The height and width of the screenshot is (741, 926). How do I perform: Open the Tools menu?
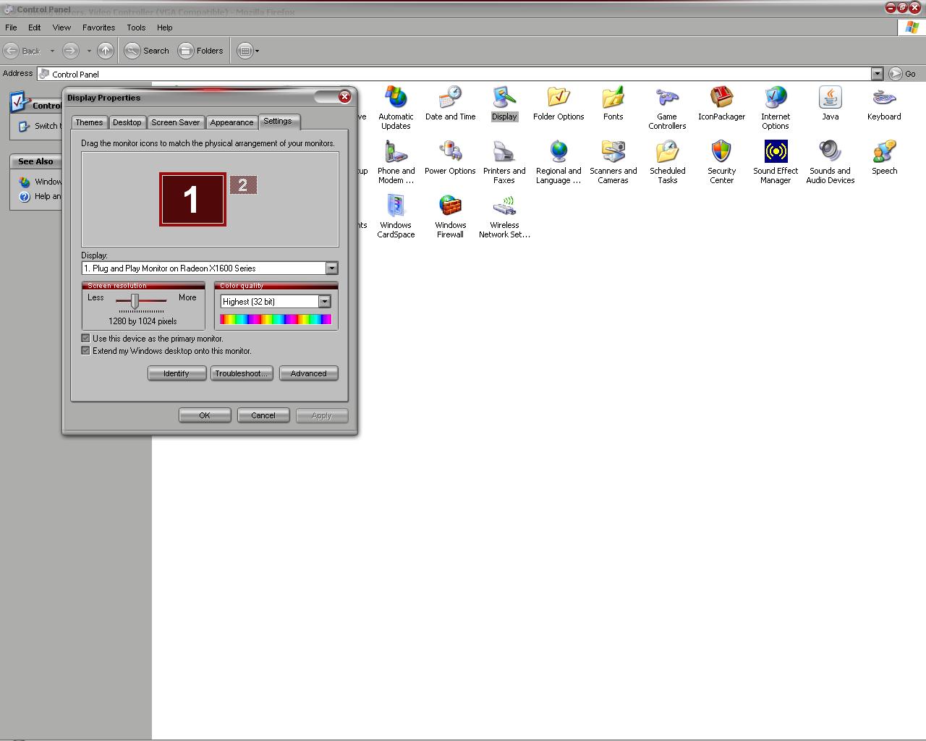pos(136,27)
